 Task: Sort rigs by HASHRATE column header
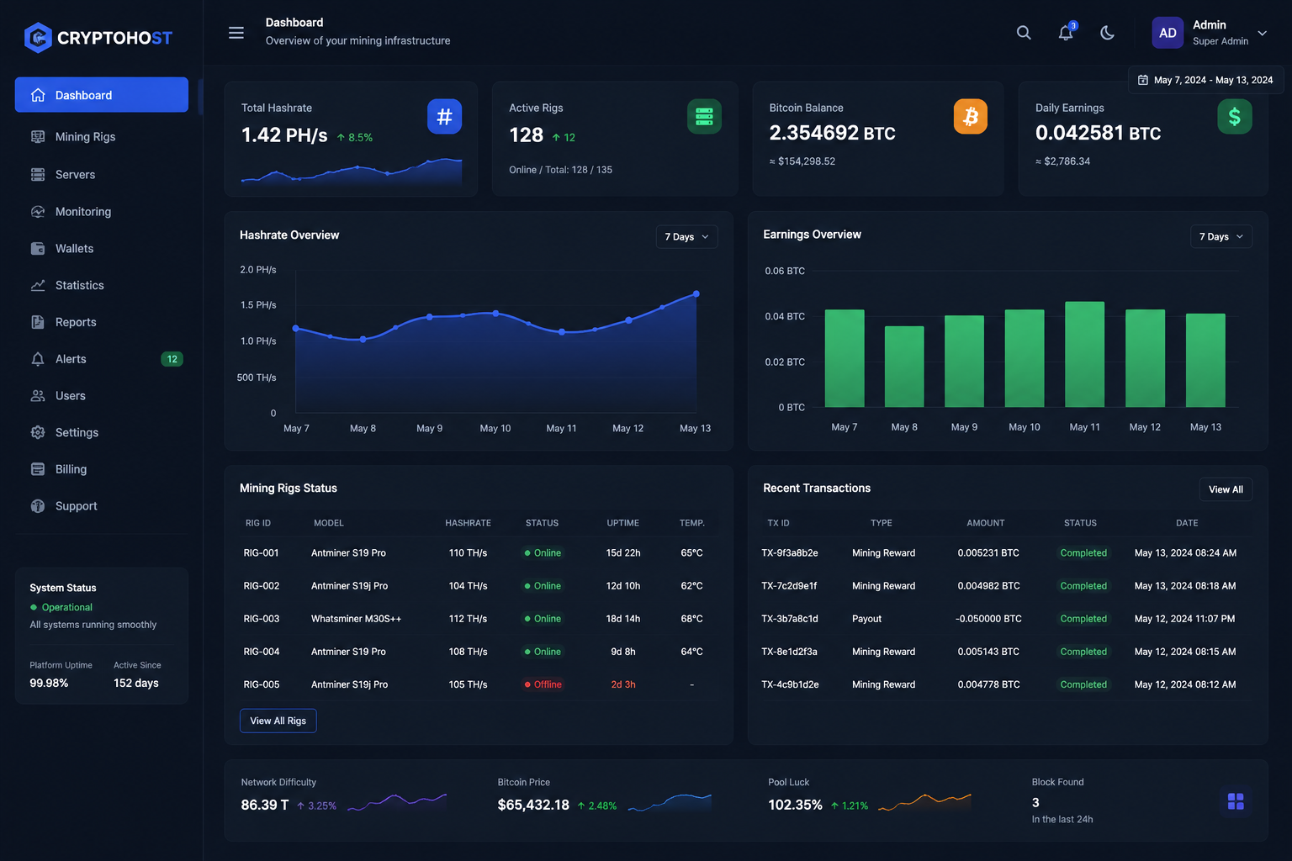(x=468, y=523)
